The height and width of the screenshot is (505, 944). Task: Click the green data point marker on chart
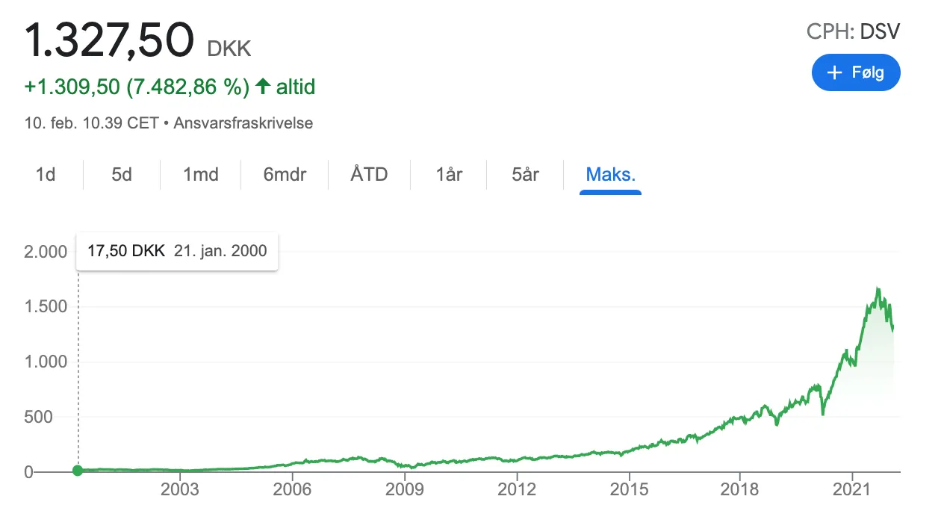(x=78, y=470)
